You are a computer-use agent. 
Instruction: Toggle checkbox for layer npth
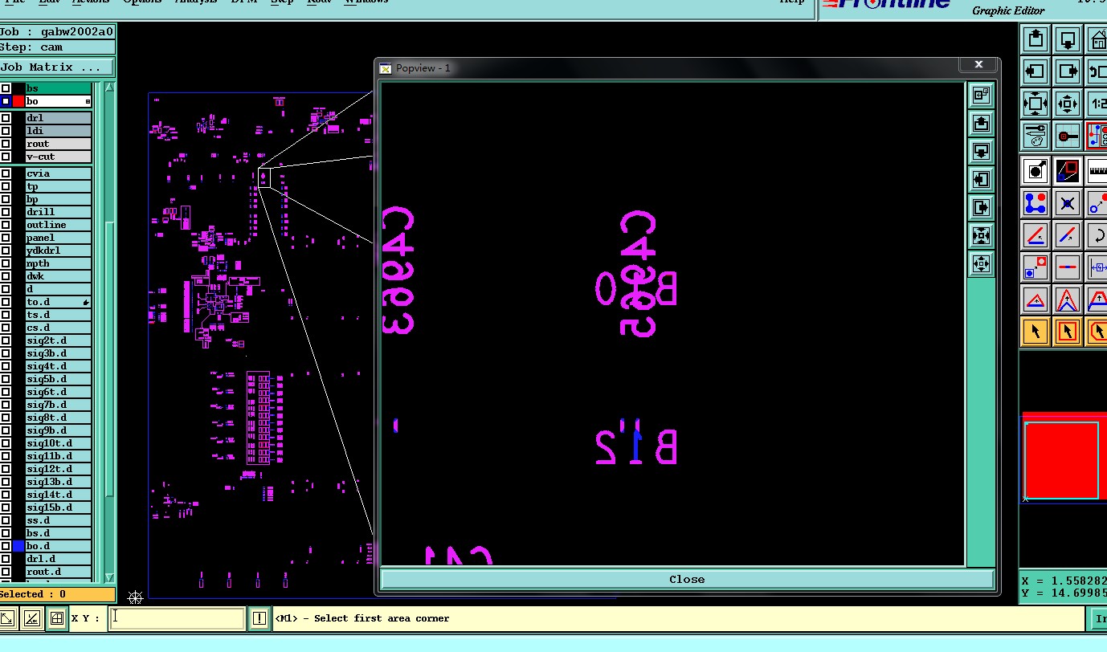6,263
